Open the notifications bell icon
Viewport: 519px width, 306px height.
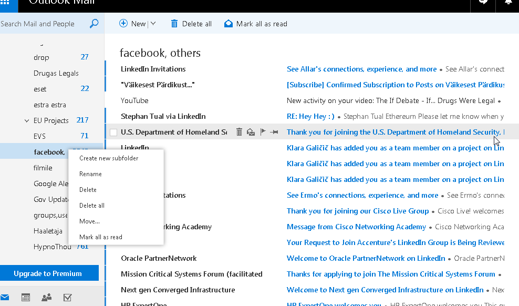508,3
